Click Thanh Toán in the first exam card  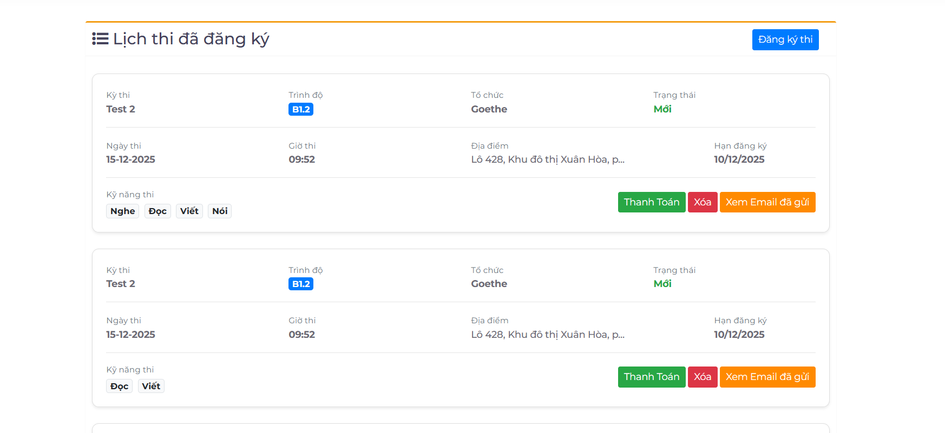click(651, 202)
